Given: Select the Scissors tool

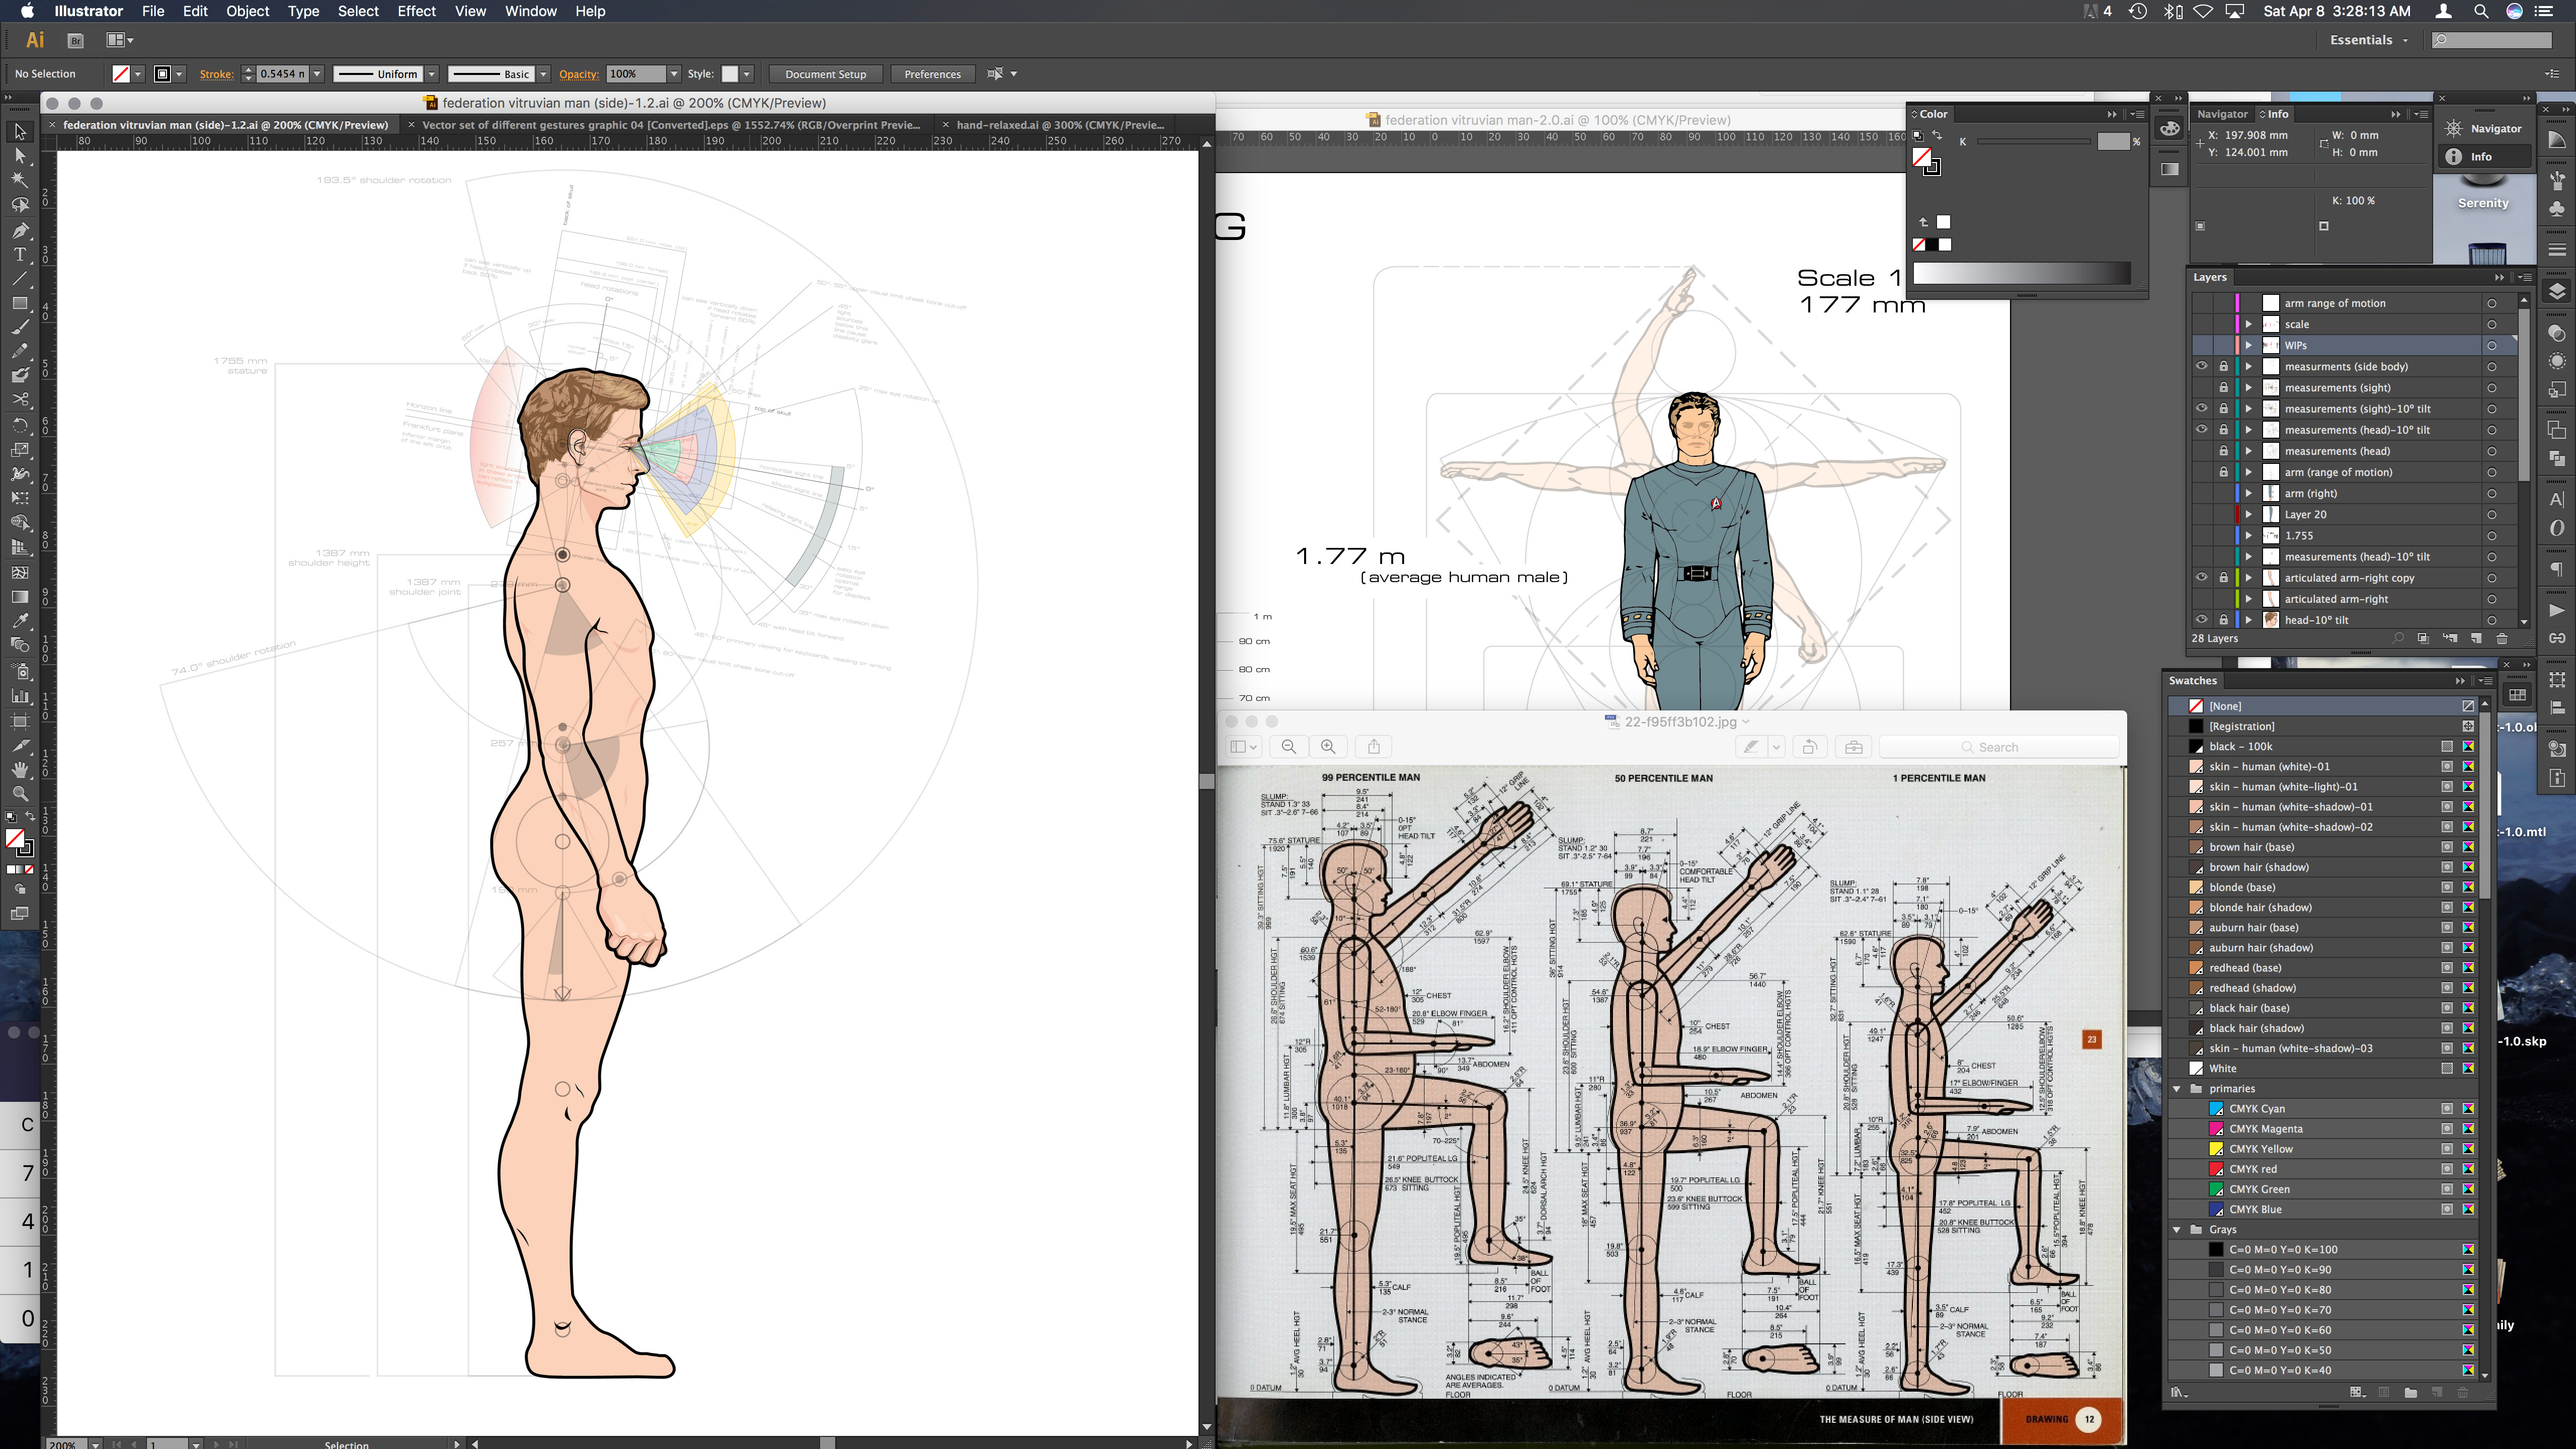Looking at the screenshot, I should 20,400.
